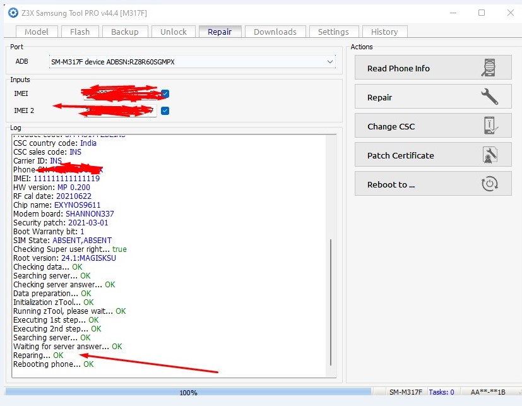Click 'Root version: 24.1:MAGISKSU' log line
This screenshot has height=406, width=522.
pos(64,258)
